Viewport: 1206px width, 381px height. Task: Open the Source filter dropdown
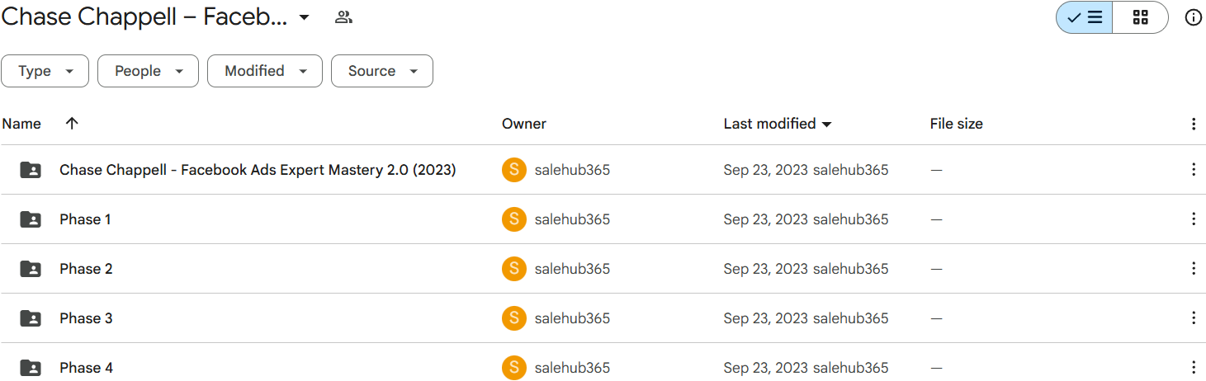381,71
